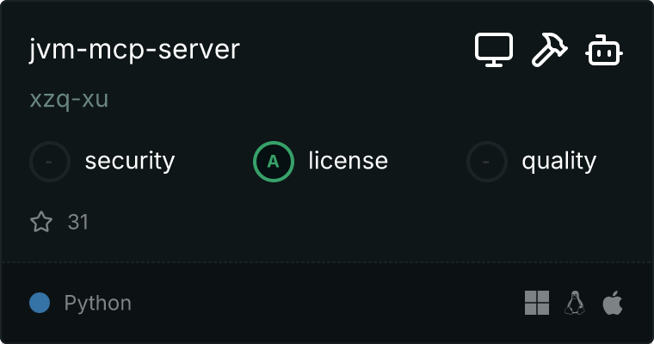Click the robot agent icon
The height and width of the screenshot is (344, 654).
[605, 50]
